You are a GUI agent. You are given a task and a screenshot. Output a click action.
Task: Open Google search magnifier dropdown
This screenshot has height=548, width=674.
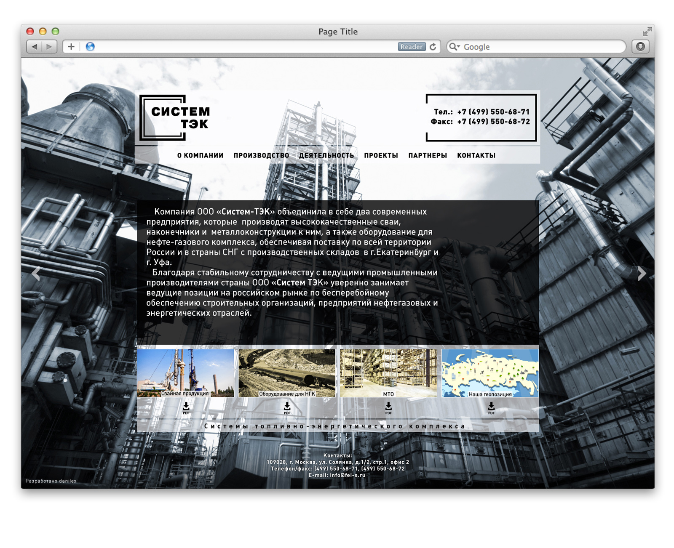click(x=454, y=47)
